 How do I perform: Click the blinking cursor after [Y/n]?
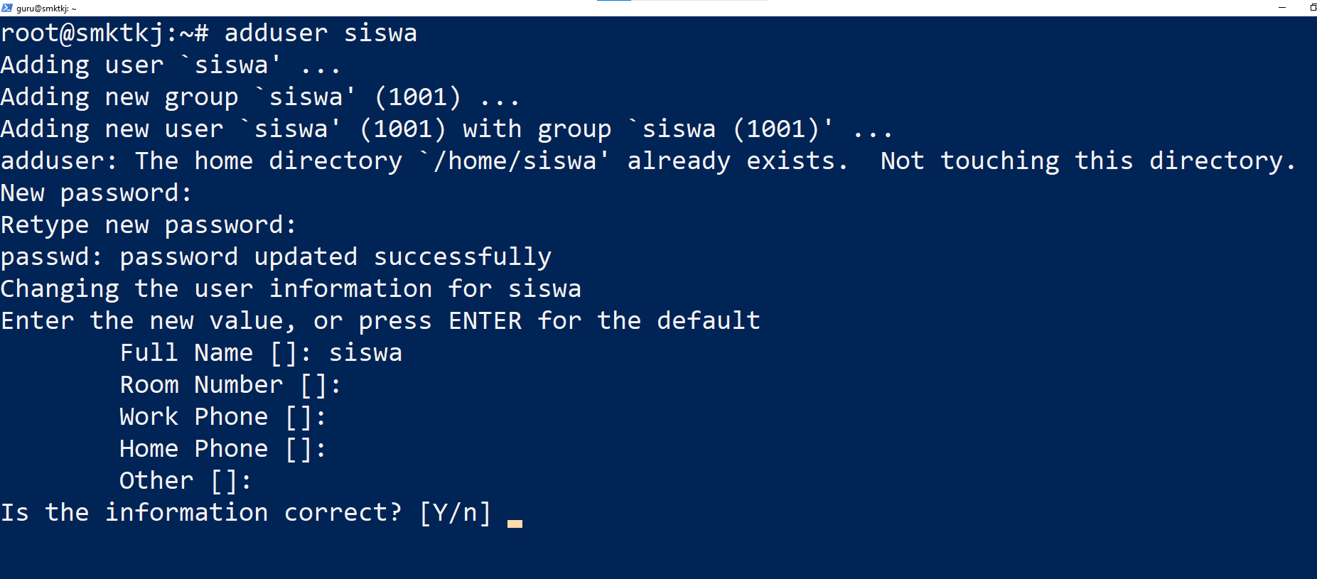515,524
